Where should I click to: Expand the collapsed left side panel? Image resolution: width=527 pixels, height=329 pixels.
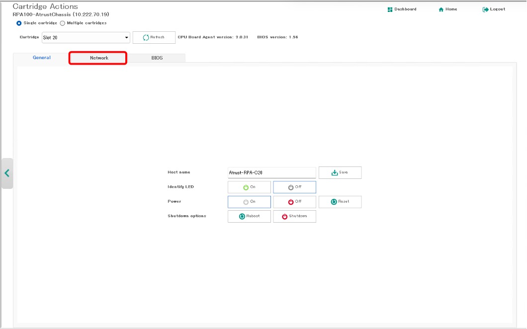click(x=7, y=173)
